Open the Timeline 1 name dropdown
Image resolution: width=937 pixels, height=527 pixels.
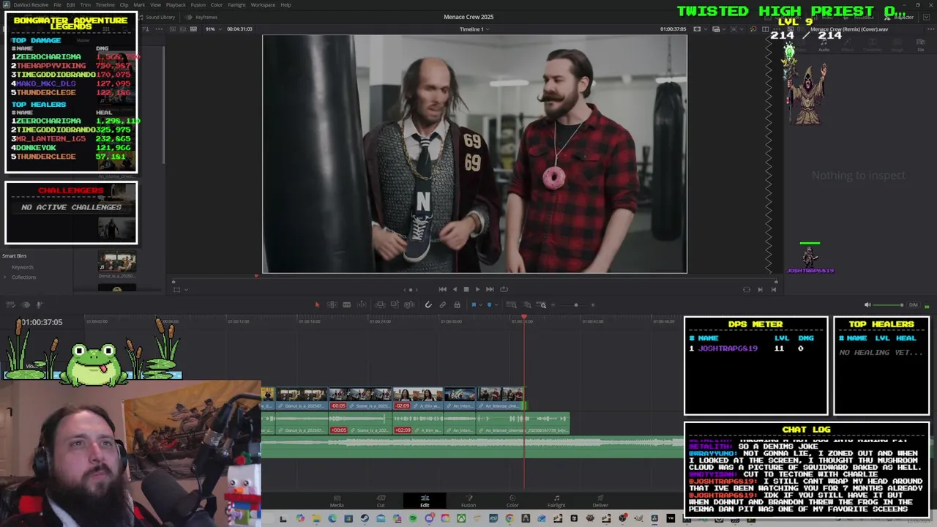coord(473,29)
